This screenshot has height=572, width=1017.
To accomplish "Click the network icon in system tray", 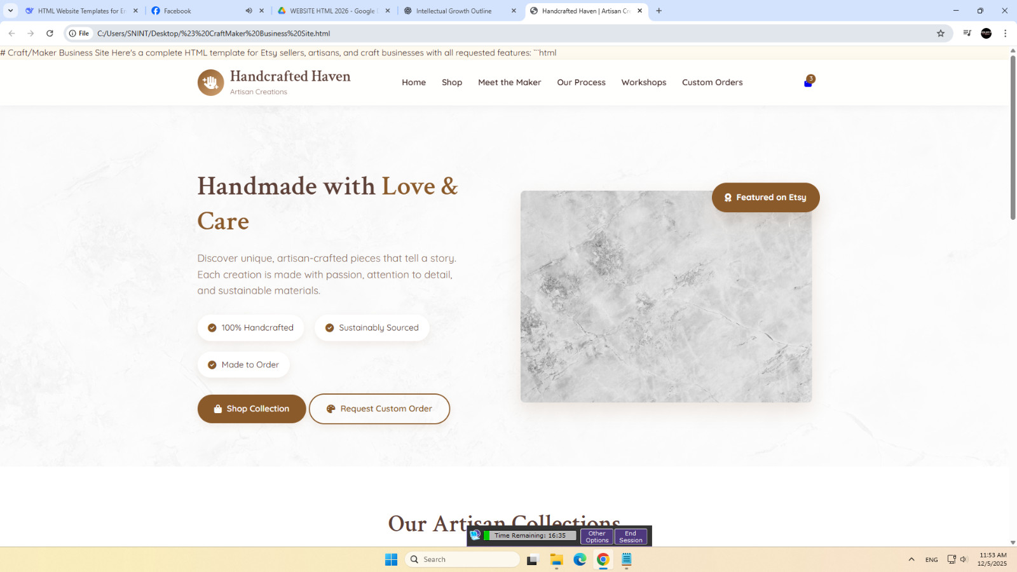I will point(952,559).
